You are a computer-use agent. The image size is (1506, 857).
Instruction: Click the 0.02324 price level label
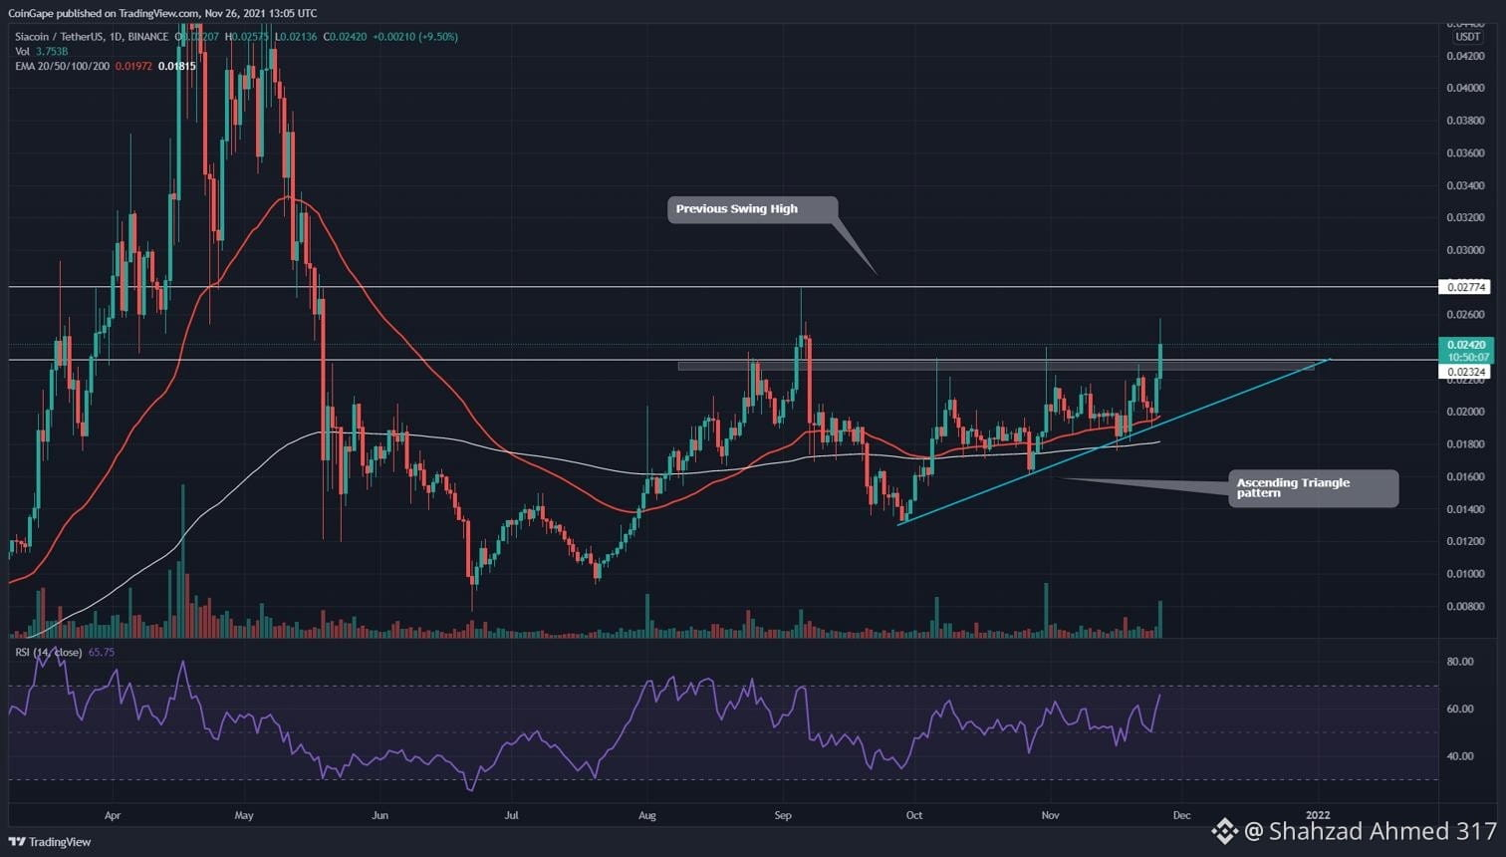tap(1465, 372)
